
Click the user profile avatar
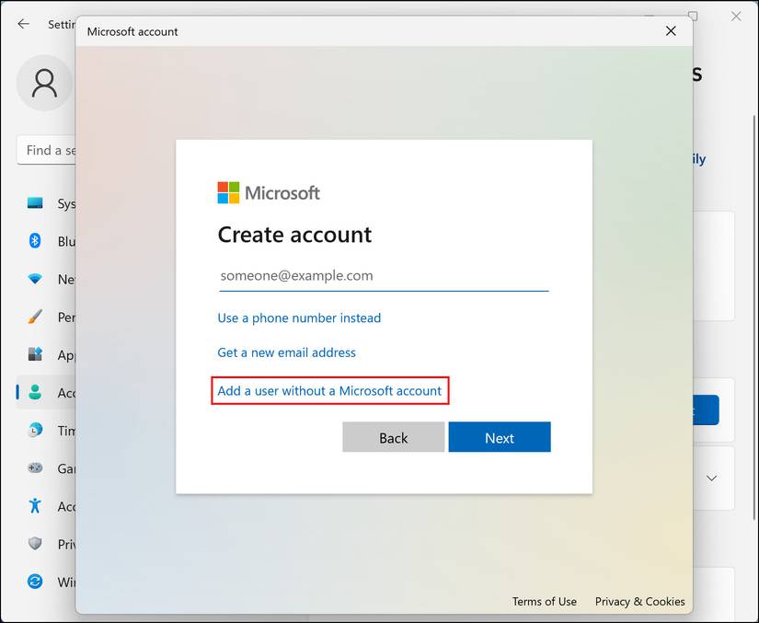45,83
